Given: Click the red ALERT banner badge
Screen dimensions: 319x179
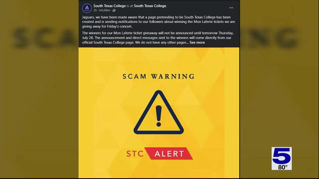Looking at the screenshot, I should click(x=170, y=153).
